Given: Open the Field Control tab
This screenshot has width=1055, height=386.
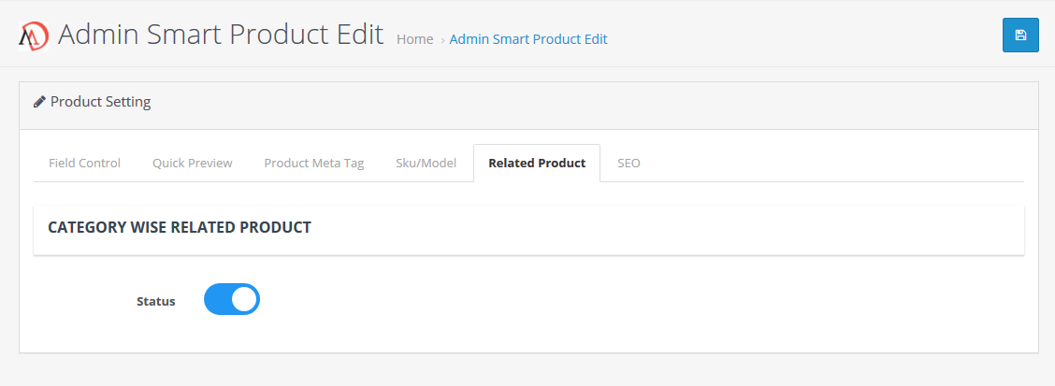Looking at the screenshot, I should pos(85,163).
